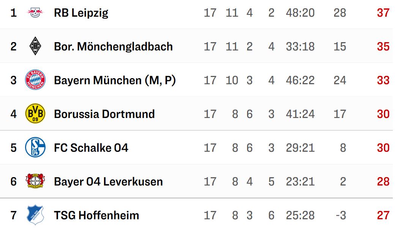Select the TSG Hoffenheim blue crest
This screenshot has width=397, height=228.
(x=35, y=215)
